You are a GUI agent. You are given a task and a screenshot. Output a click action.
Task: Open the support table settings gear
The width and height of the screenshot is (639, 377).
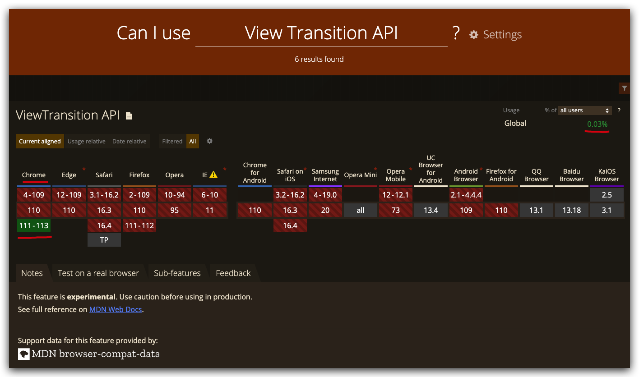(x=209, y=141)
